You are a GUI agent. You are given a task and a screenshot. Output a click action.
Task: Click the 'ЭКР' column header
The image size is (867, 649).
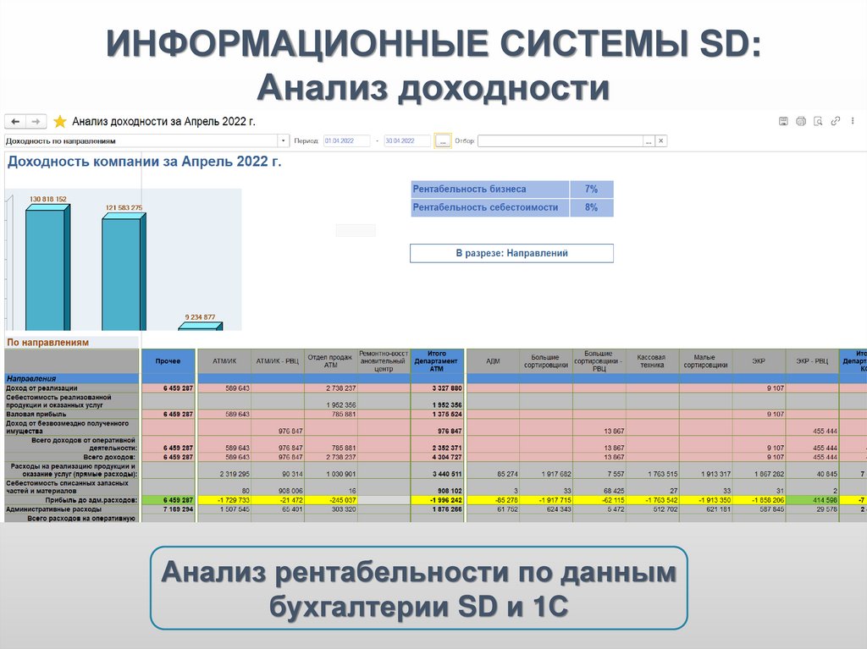(759, 361)
